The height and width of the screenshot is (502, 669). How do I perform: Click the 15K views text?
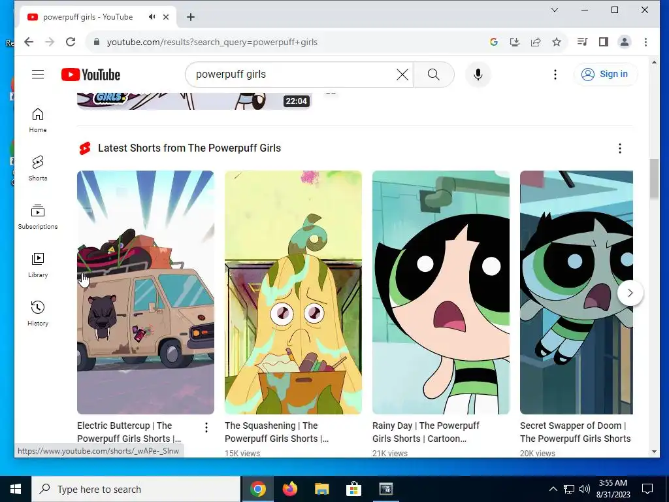[242, 454]
